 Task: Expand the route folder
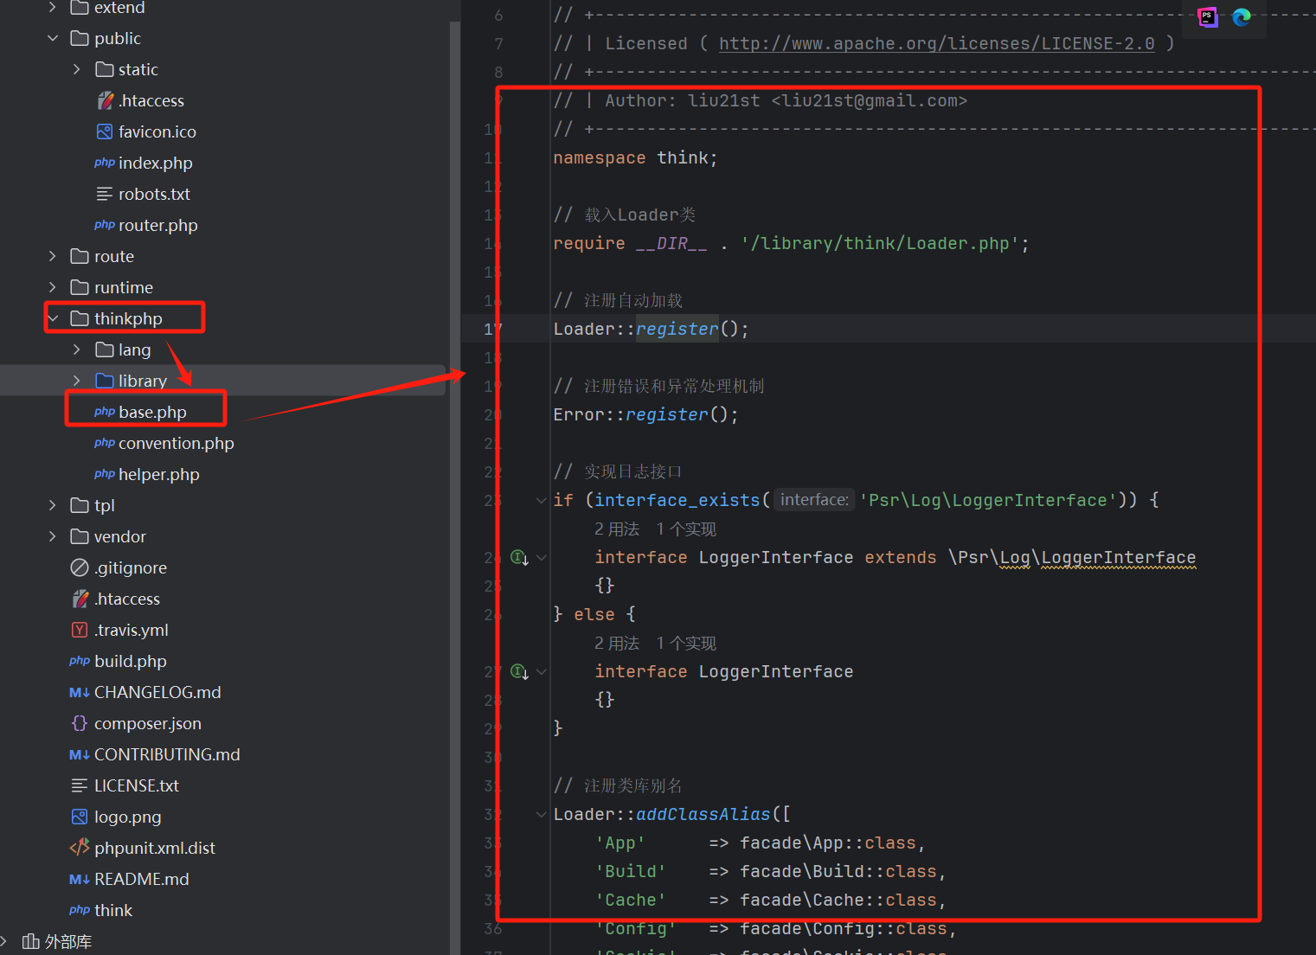[x=53, y=256]
